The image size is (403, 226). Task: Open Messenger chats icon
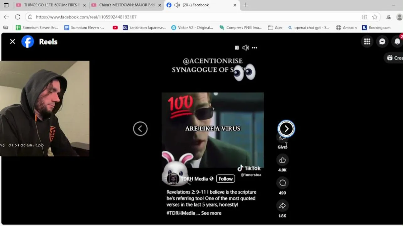pos(382,41)
